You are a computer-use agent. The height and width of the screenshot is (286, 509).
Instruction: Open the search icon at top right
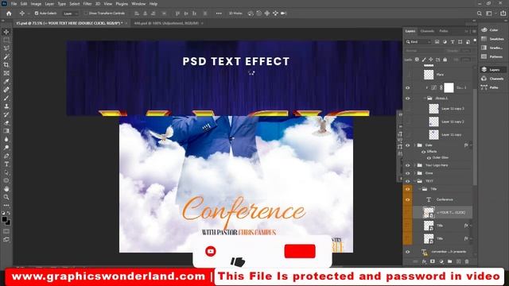point(479,14)
